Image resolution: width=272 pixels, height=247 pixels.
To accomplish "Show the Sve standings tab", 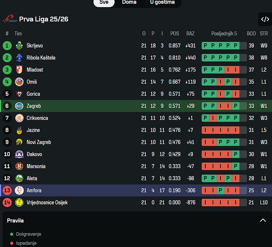I will pos(104,2).
